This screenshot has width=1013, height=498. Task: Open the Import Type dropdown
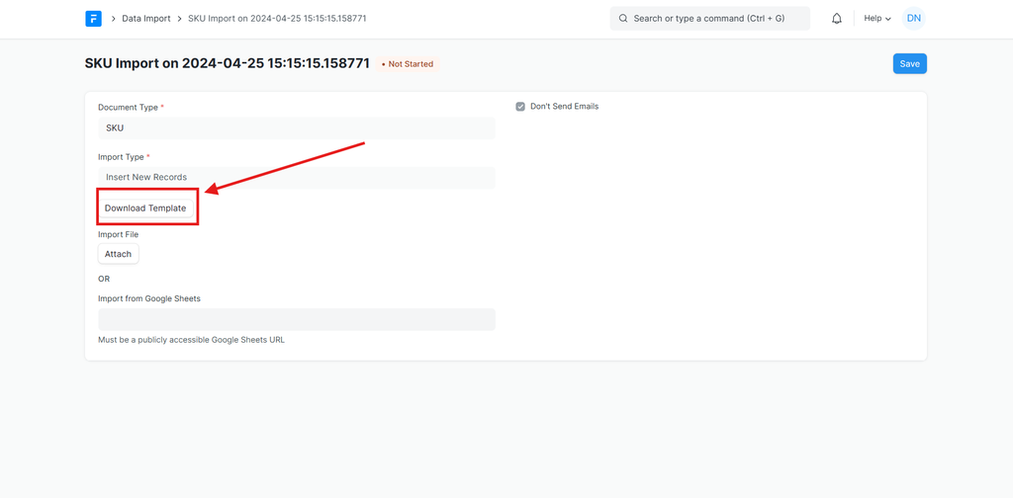(x=297, y=178)
